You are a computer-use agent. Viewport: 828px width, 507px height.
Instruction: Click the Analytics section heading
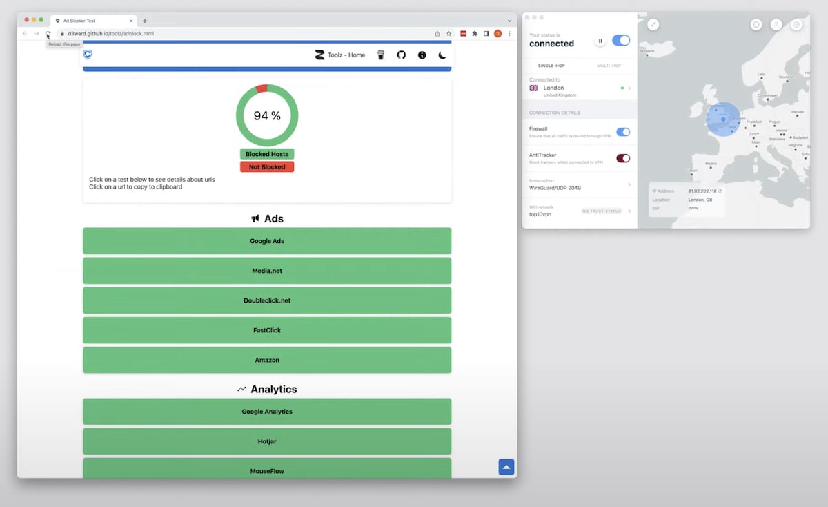click(267, 389)
